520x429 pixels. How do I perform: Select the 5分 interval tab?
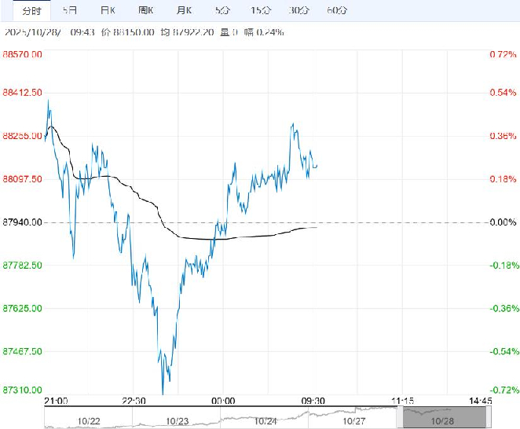tap(223, 10)
